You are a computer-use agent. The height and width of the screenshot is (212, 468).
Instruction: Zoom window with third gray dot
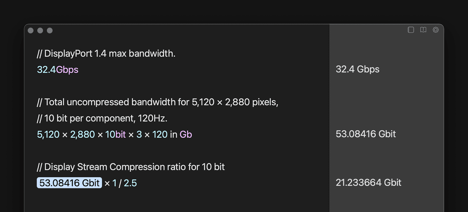pyautogui.click(x=50, y=31)
